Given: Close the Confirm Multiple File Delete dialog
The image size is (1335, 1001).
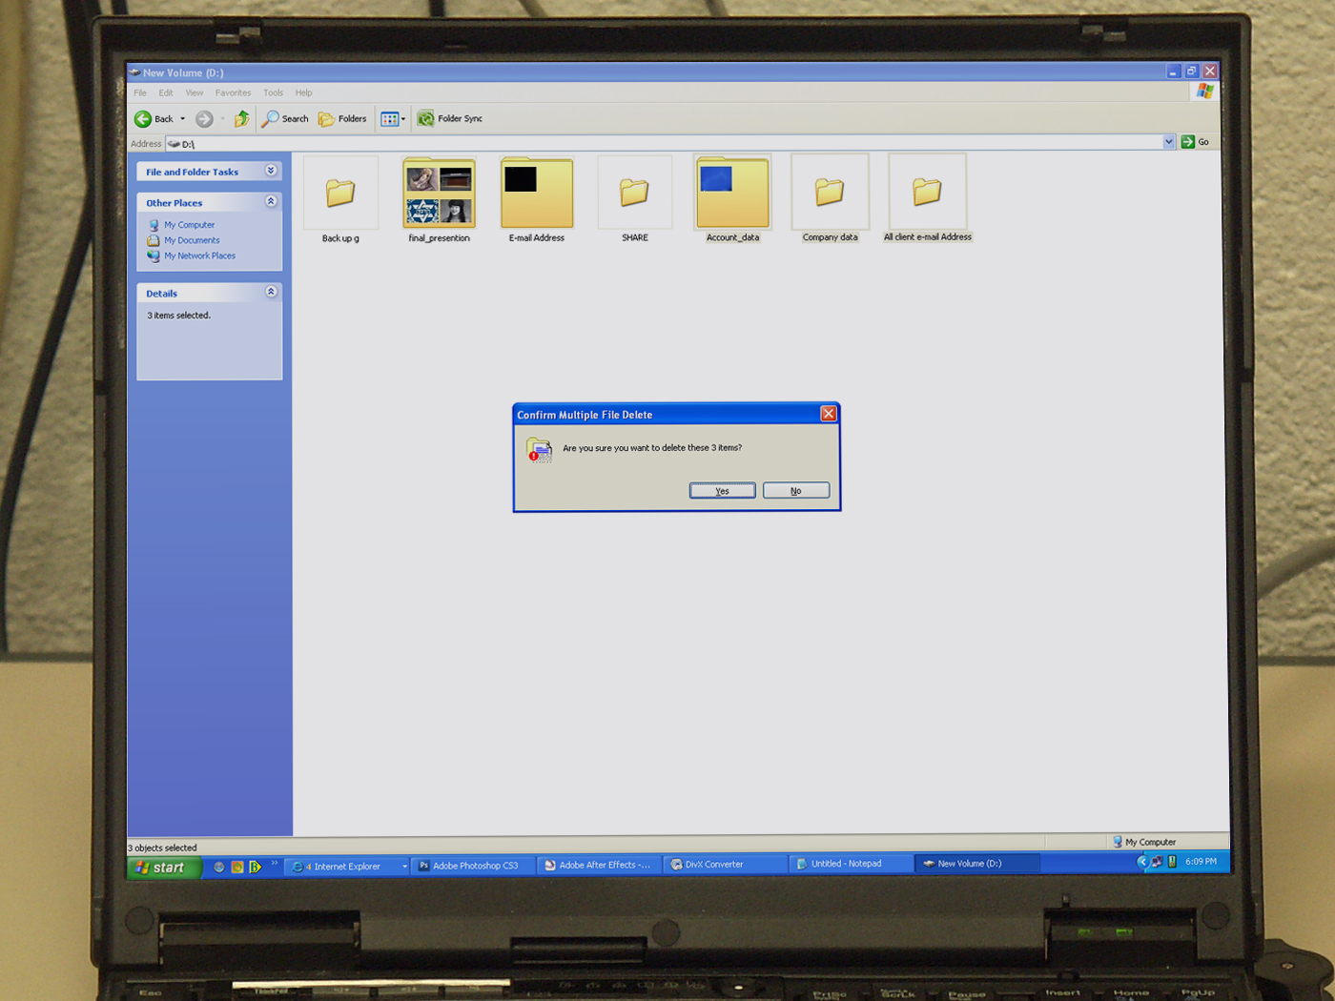Looking at the screenshot, I should pyautogui.click(x=829, y=414).
